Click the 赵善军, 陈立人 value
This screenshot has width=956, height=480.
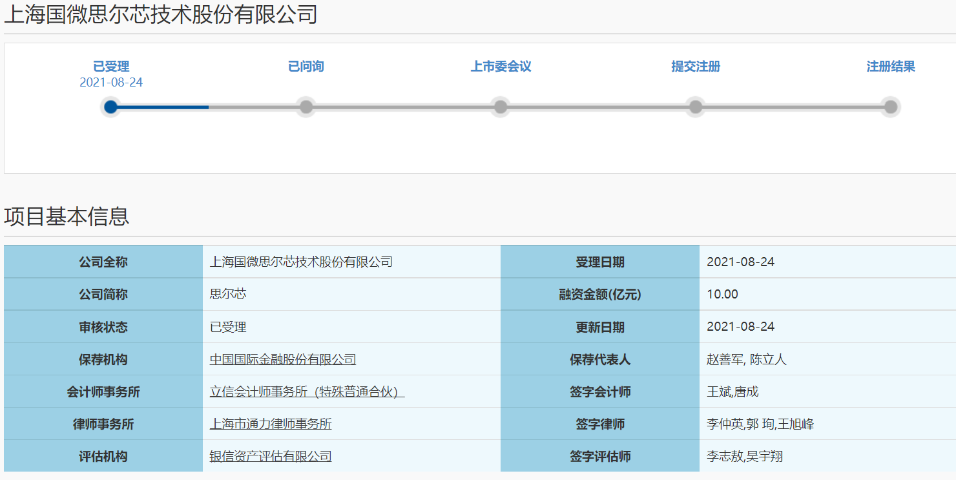(x=747, y=359)
